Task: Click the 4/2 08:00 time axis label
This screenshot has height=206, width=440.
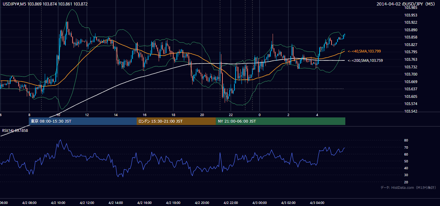Action: pyautogui.click(x=29, y=203)
